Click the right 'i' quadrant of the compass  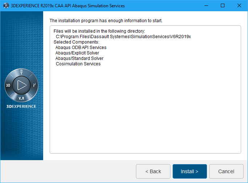pos(34,85)
